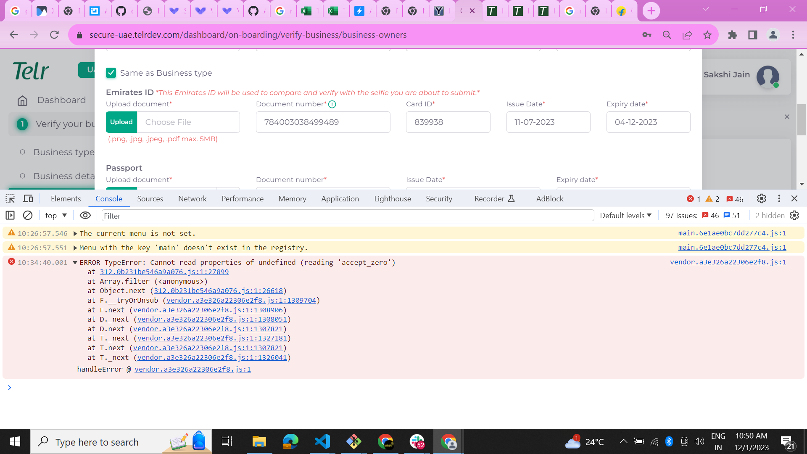Bookmark this page with the star icon

coord(707,35)
